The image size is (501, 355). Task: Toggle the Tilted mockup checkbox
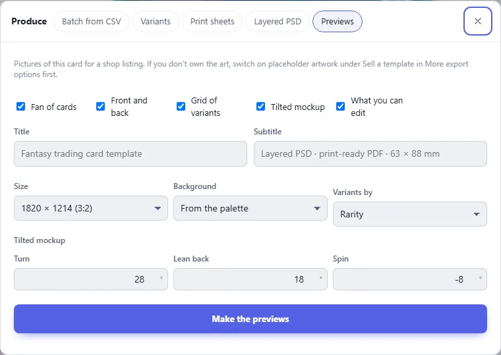click(261, 106)
